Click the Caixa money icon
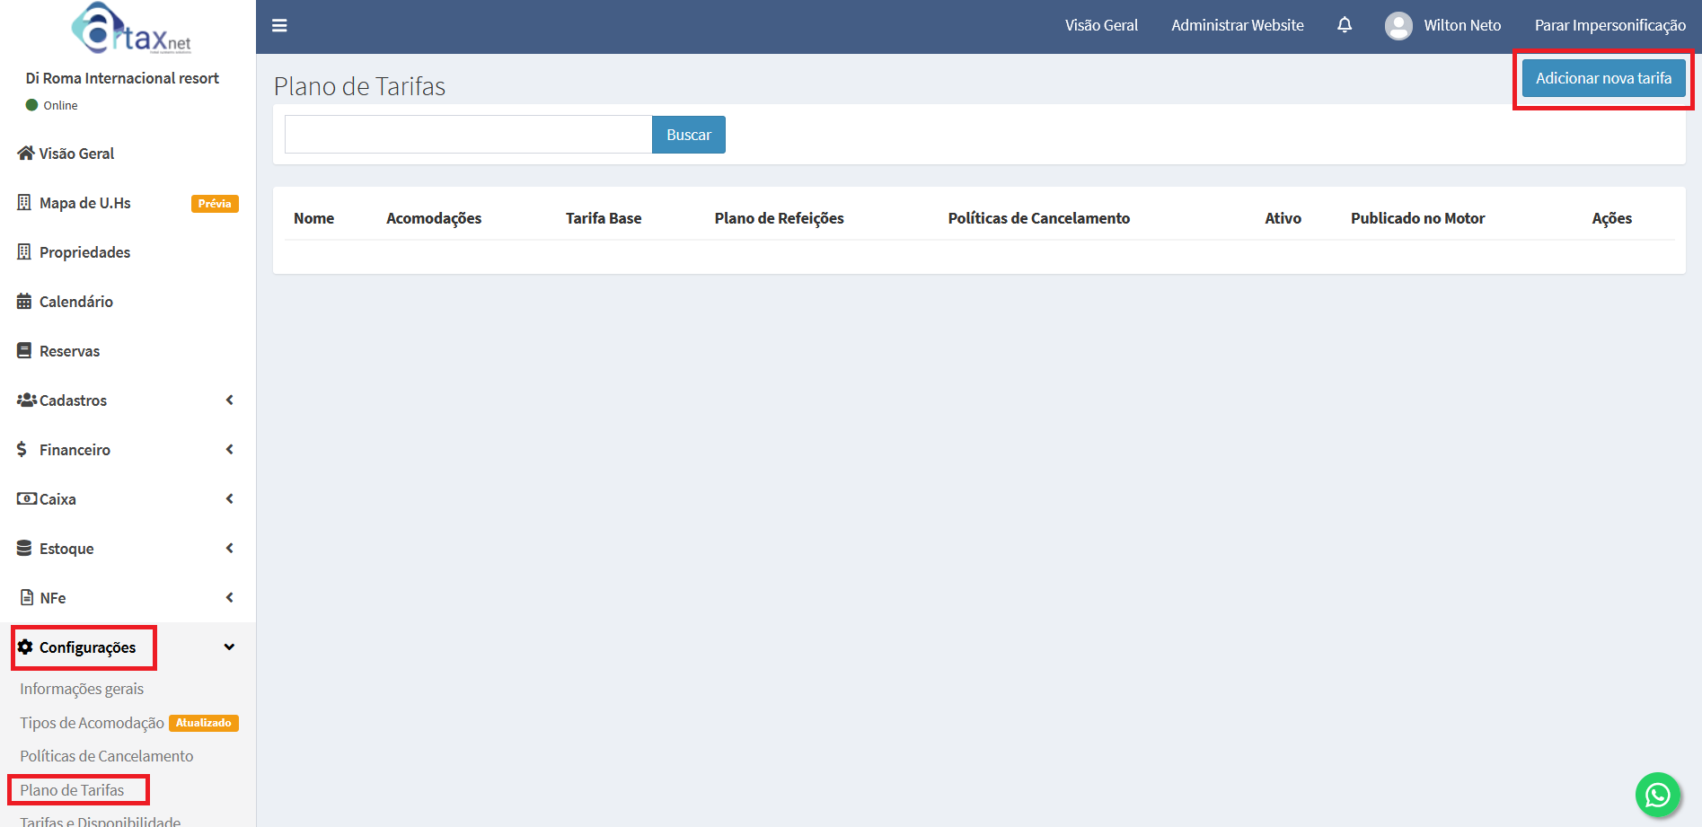This screenshot has width=1702, height=827. [27, 498]
